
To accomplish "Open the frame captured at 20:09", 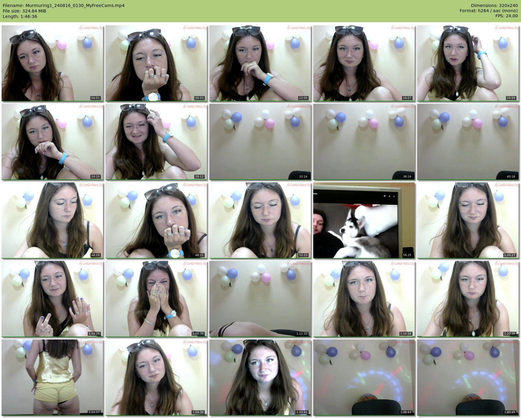I will coord(468,63).
